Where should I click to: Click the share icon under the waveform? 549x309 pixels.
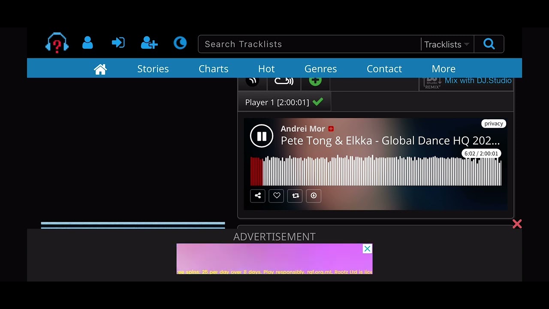click(x=258, y=196)
